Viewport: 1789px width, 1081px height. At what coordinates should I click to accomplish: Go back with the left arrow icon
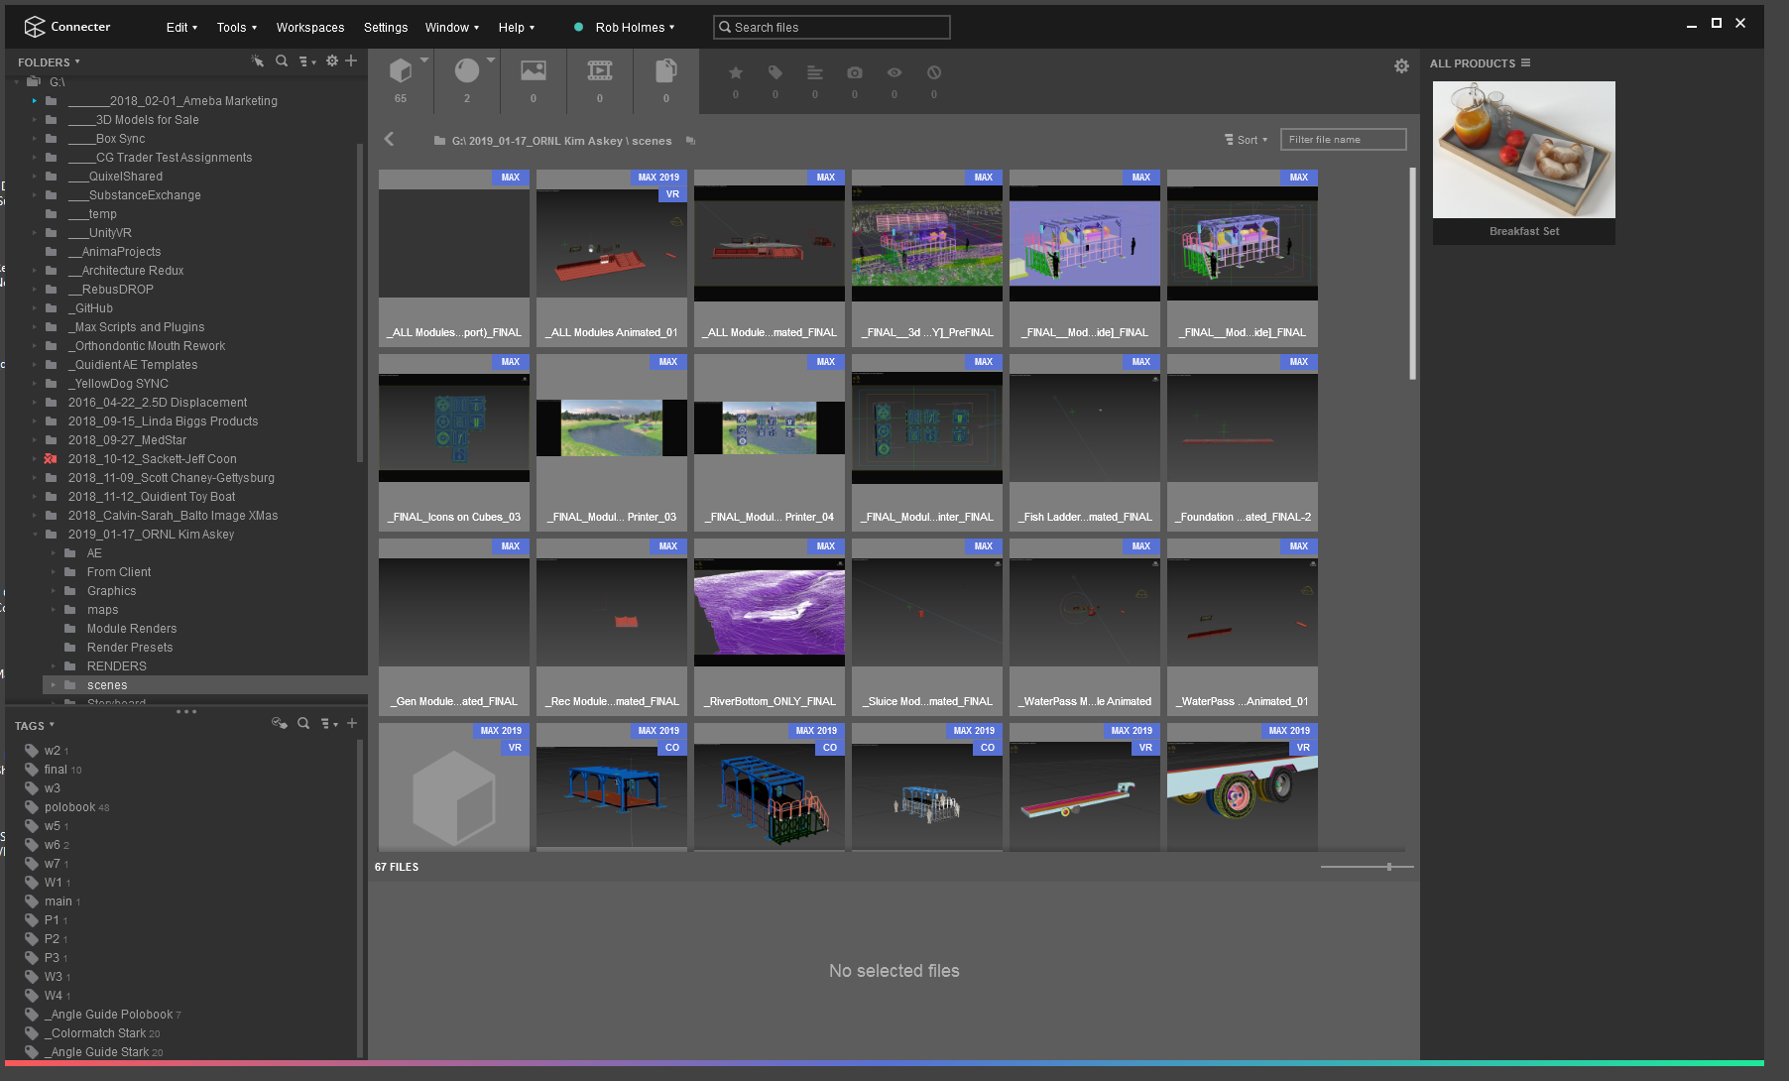[389, 140]
